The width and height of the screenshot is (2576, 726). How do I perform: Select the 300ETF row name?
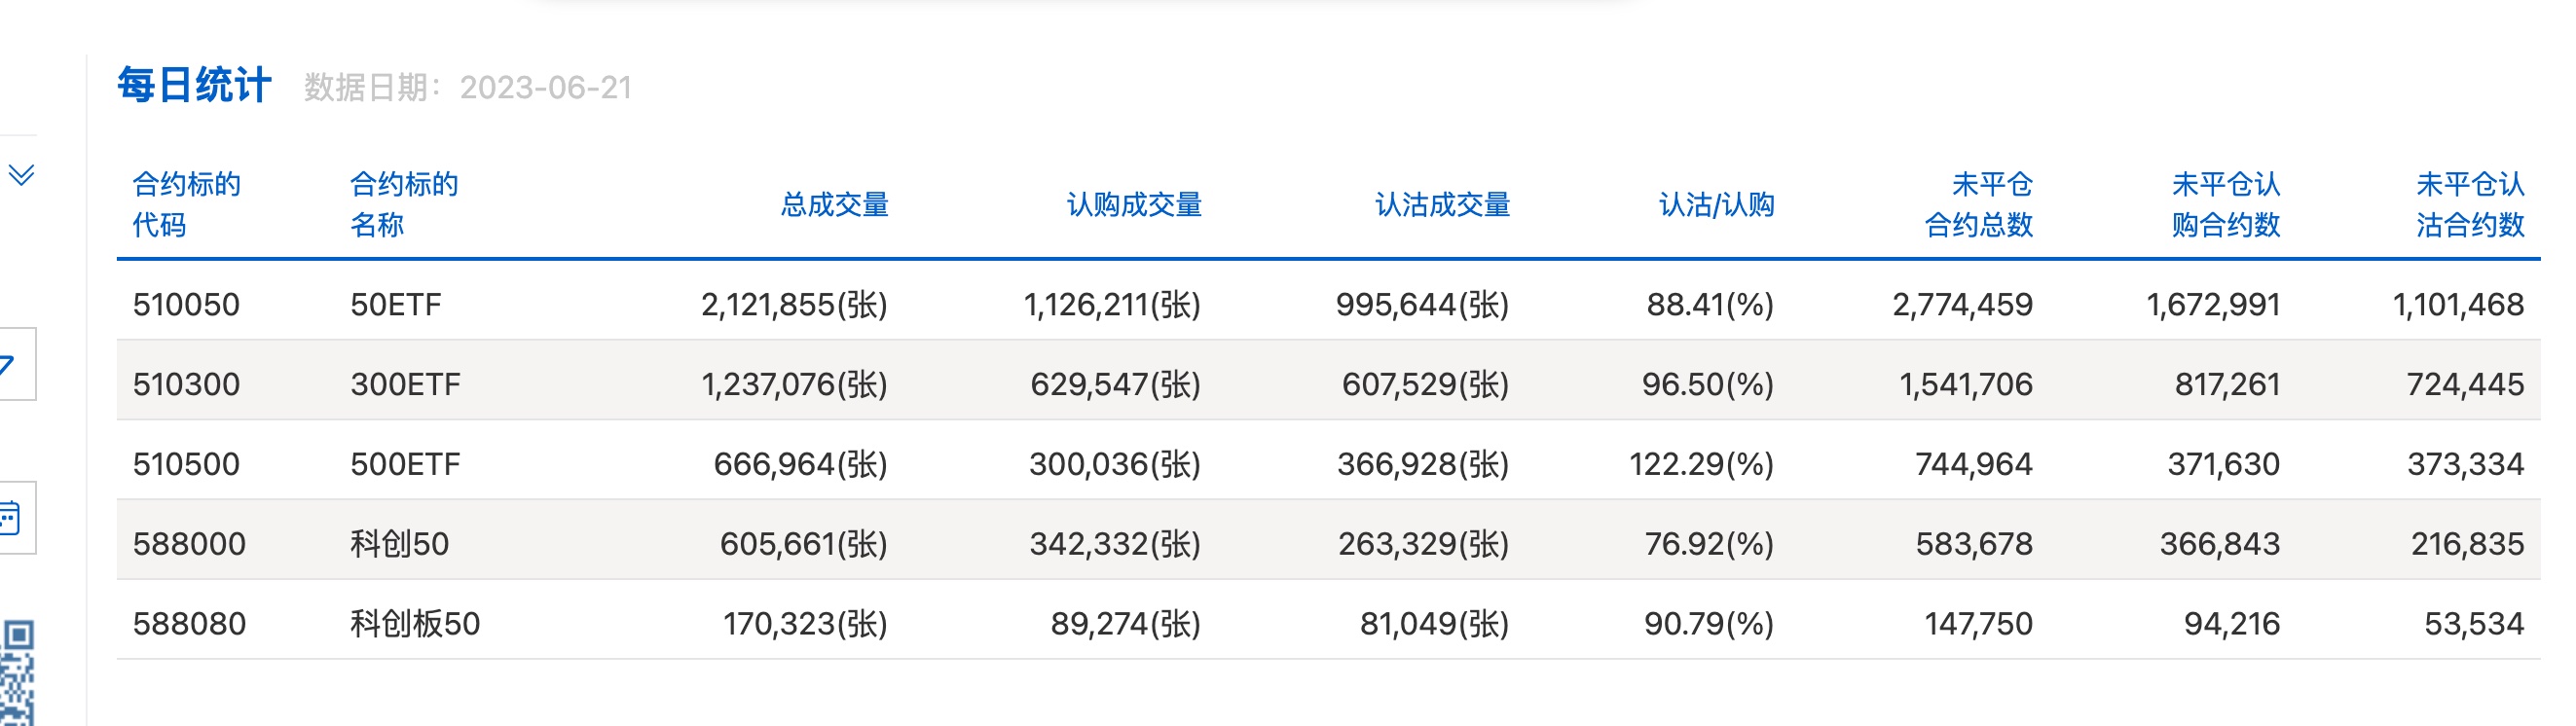coord(405,385)
